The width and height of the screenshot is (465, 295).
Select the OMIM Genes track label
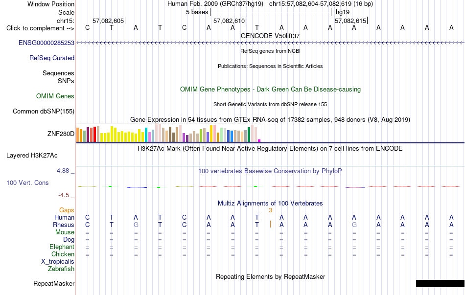point(55,96)
